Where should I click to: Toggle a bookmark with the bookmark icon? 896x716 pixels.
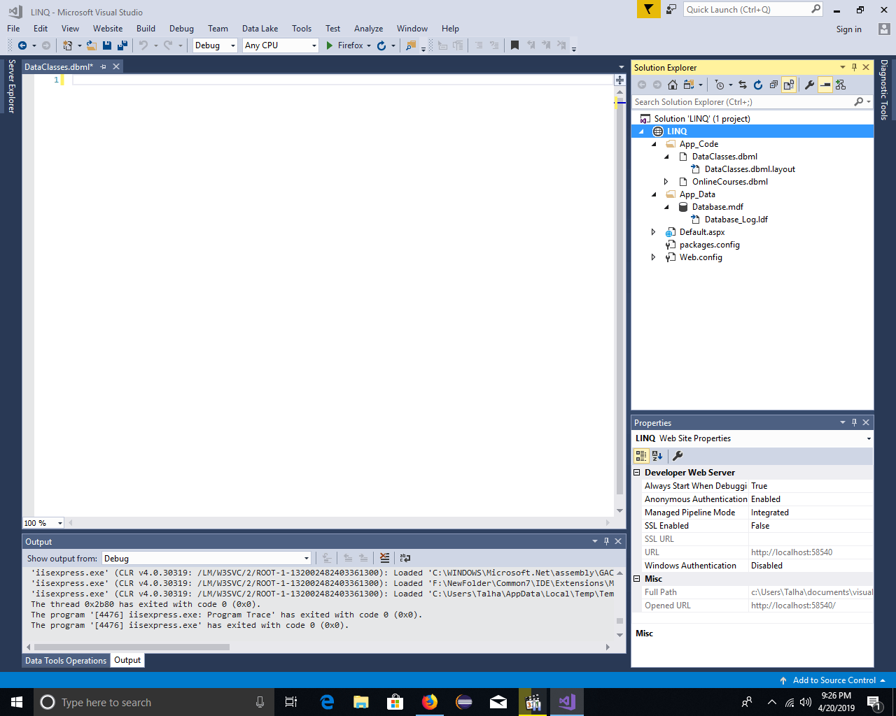[x=514, y=45]
